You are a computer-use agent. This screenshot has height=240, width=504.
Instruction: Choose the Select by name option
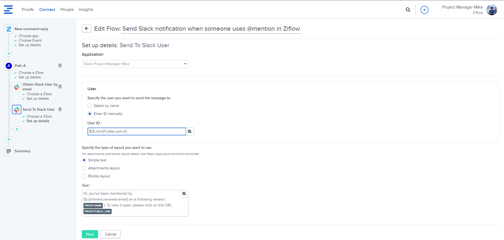click(x=90, y=106)
